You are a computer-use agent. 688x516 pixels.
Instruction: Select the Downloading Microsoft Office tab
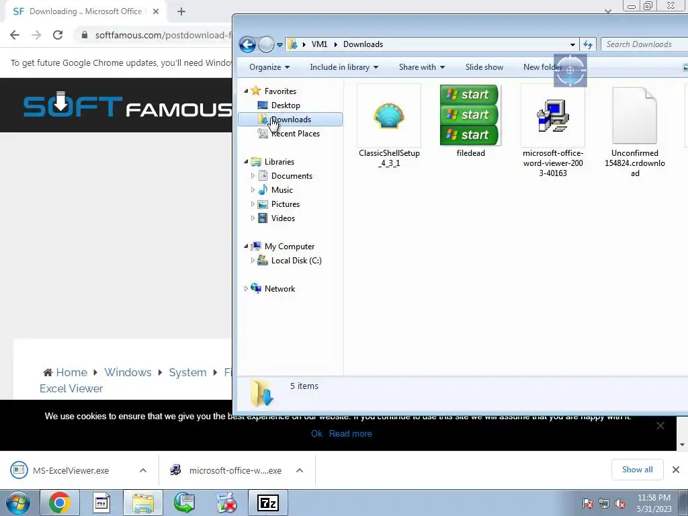(x=85, y=11)
